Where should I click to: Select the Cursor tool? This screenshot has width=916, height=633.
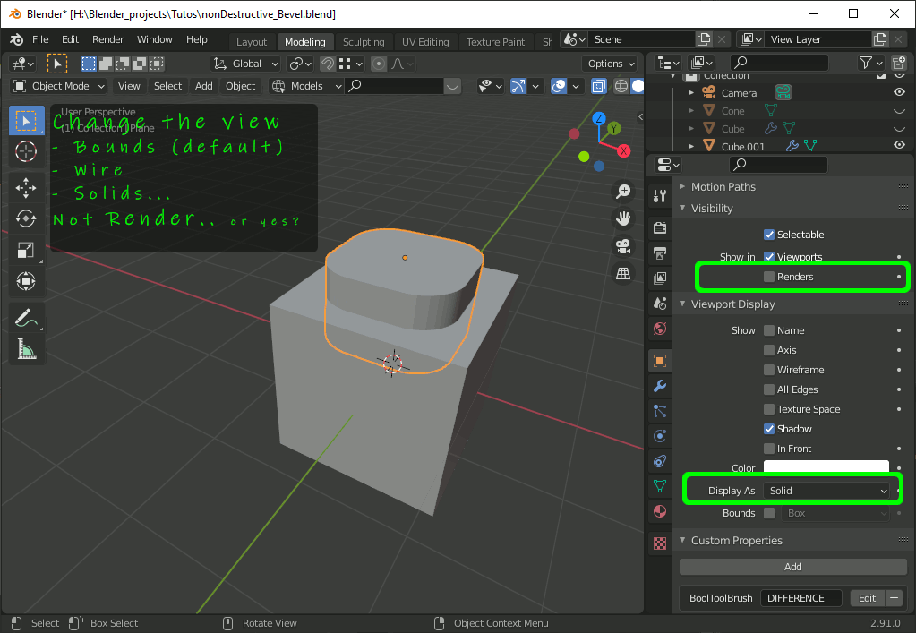point(26,151)
